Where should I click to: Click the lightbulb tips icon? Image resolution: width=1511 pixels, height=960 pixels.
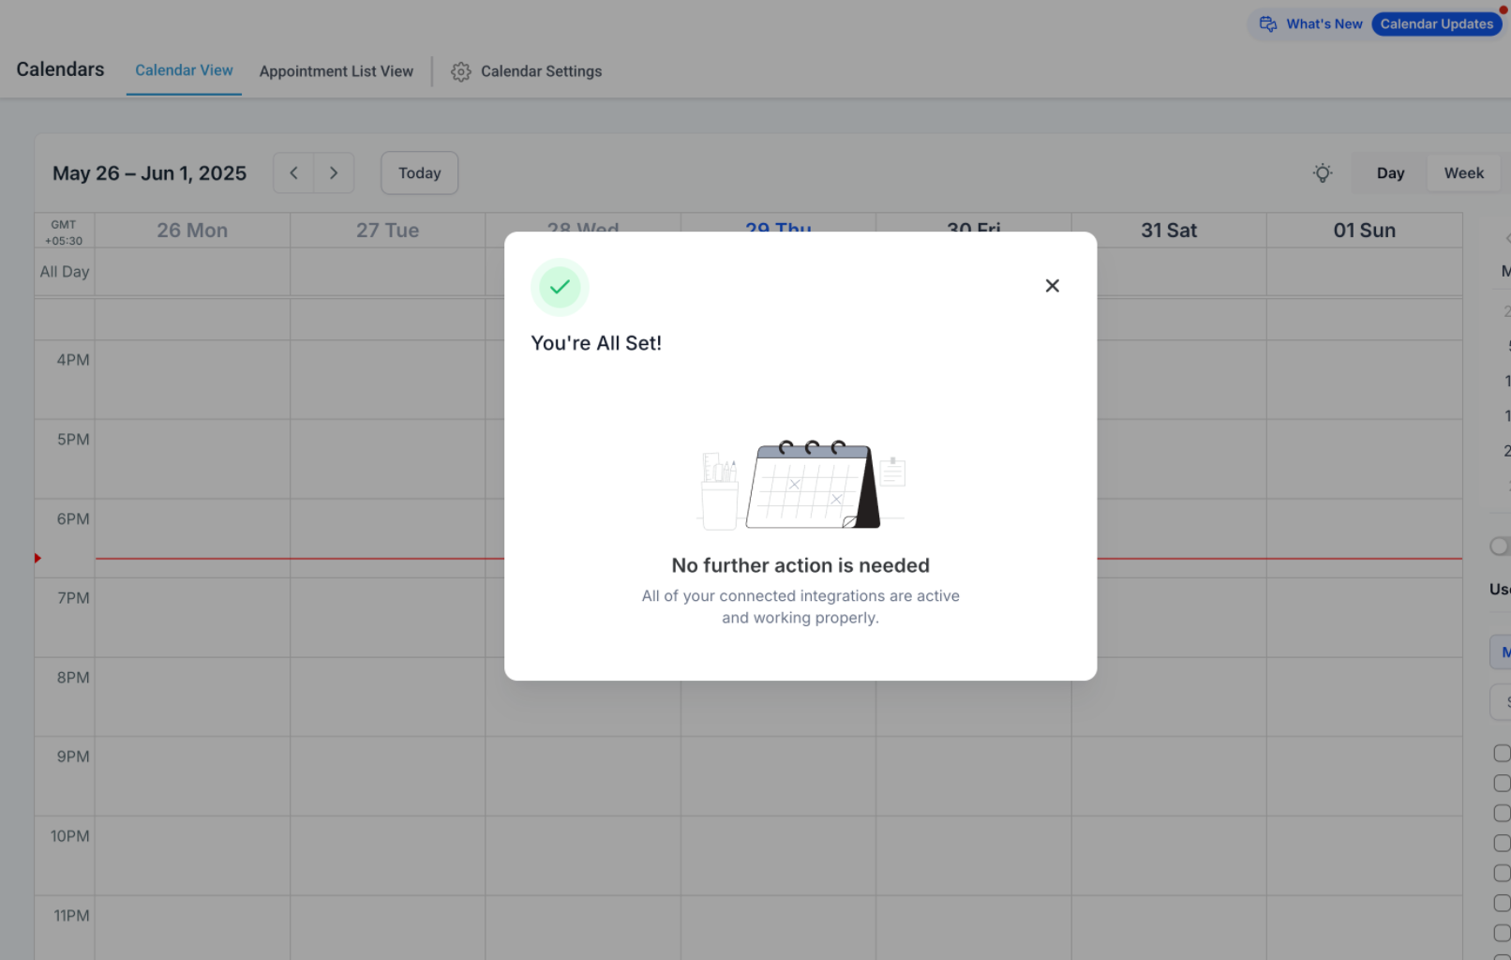[x=1323, y=173]
